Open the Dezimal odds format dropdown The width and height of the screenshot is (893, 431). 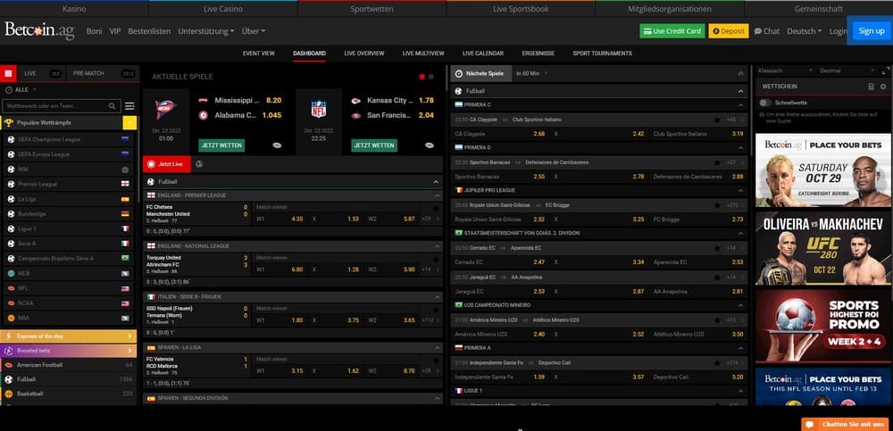click(847, 70)
